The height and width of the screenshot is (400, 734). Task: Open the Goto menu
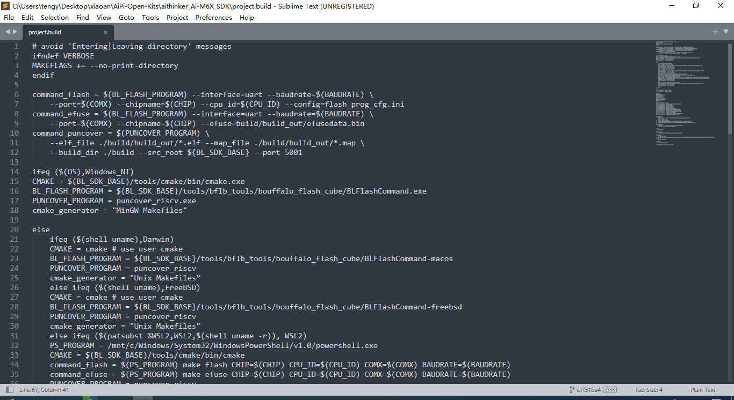127,17
